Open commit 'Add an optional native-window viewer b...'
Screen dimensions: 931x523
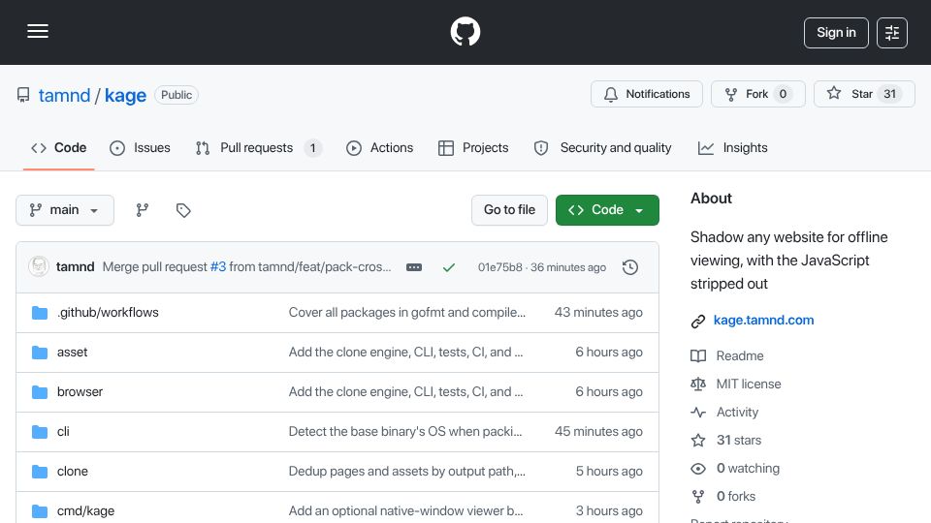point(406,511)
